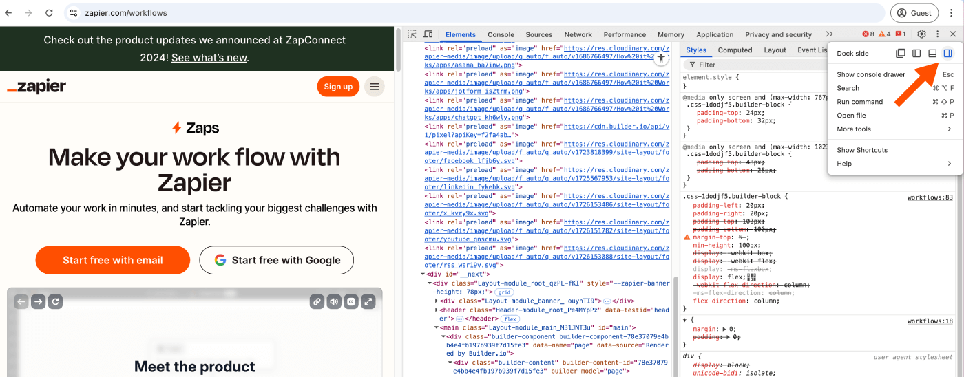Click the demo video back arrow

pyautogui.click(x=21, y=301)
